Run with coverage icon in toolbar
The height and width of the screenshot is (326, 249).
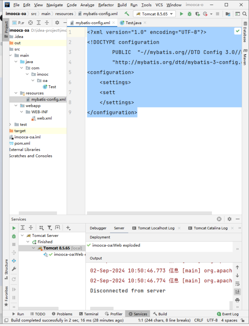click(x=197, y=14)
